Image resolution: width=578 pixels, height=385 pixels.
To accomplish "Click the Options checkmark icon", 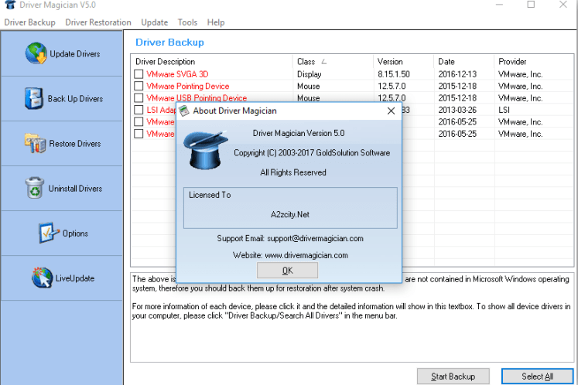I will click(48, 233).
